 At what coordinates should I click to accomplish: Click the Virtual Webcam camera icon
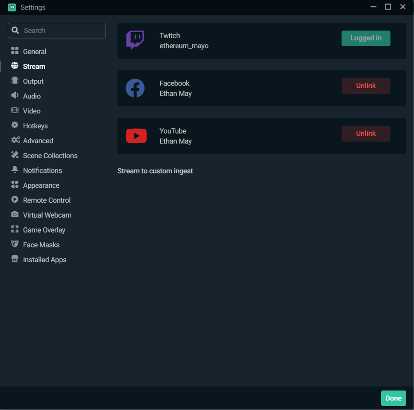[15, 214]
